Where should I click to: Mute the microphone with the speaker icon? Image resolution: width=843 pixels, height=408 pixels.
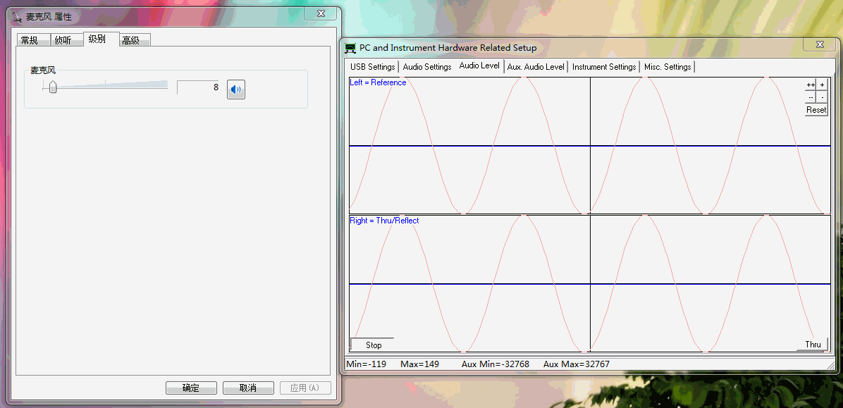(236, 89)
